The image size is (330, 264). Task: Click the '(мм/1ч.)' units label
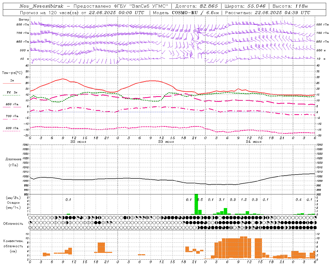click(13, 208)
